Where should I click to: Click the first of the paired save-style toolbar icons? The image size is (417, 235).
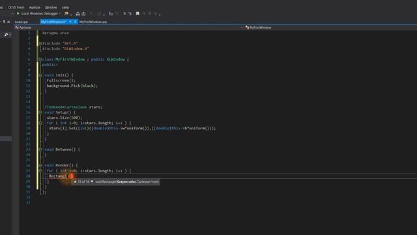point(78,14)
